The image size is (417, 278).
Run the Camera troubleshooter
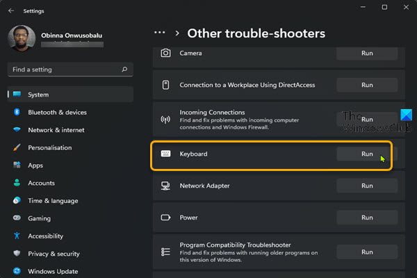(x=367, y=53)
